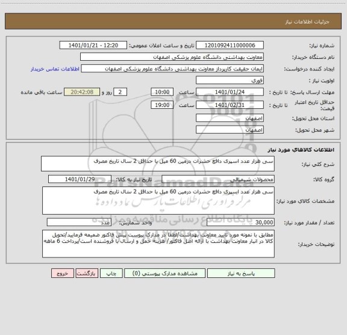Click response deadline date 1401/01/24
Viewport: 347px width, 335px height.
coord(230,92)
